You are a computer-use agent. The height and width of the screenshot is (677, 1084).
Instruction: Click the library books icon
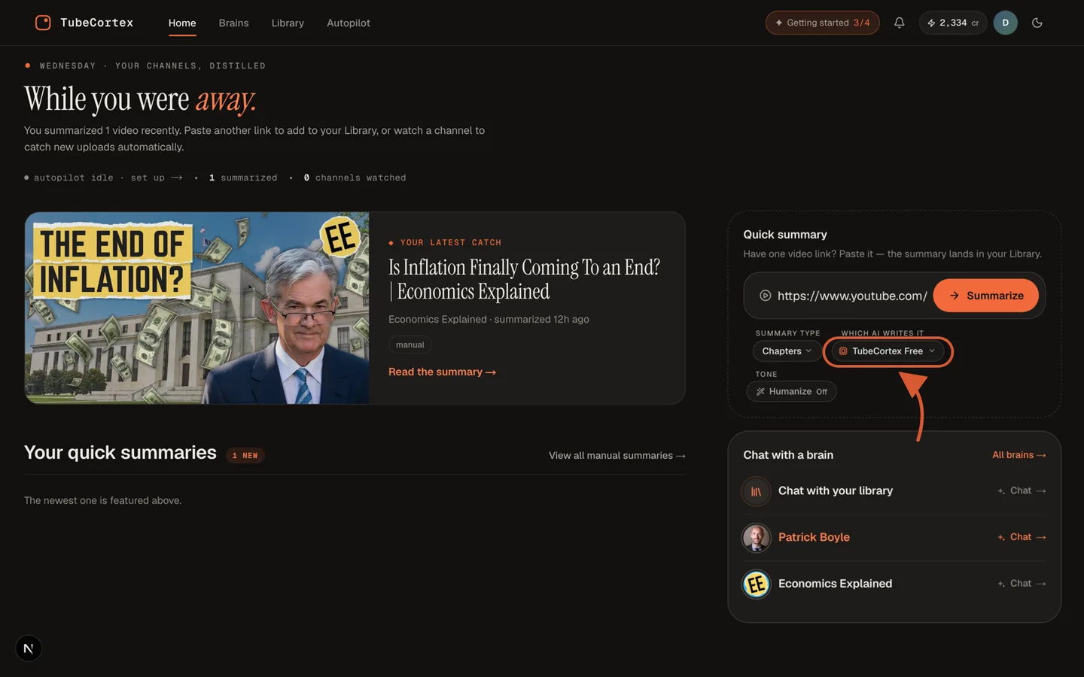pos(757,491)
